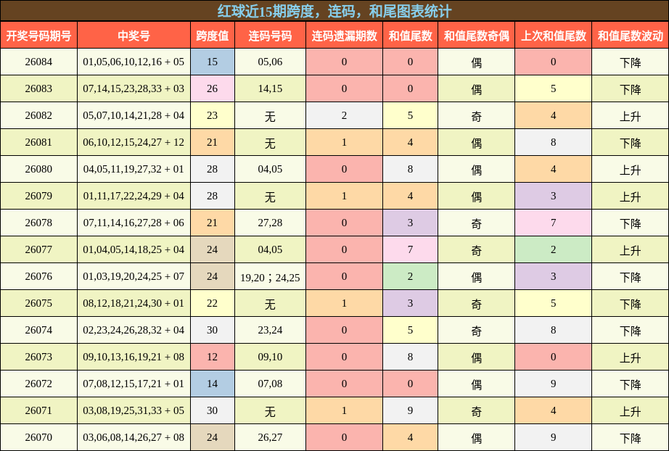Select issue number 26080
The height and width of the screenshot is (451, 669).
(38, 169)
